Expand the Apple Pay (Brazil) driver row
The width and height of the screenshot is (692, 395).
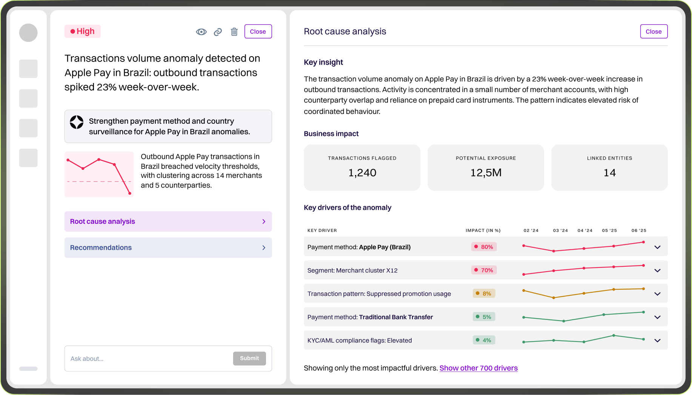[657, 247]
